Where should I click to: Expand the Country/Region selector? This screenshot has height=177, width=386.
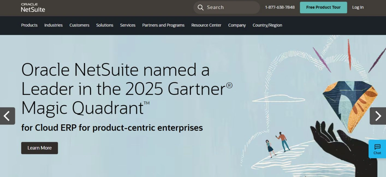point(267,25)
